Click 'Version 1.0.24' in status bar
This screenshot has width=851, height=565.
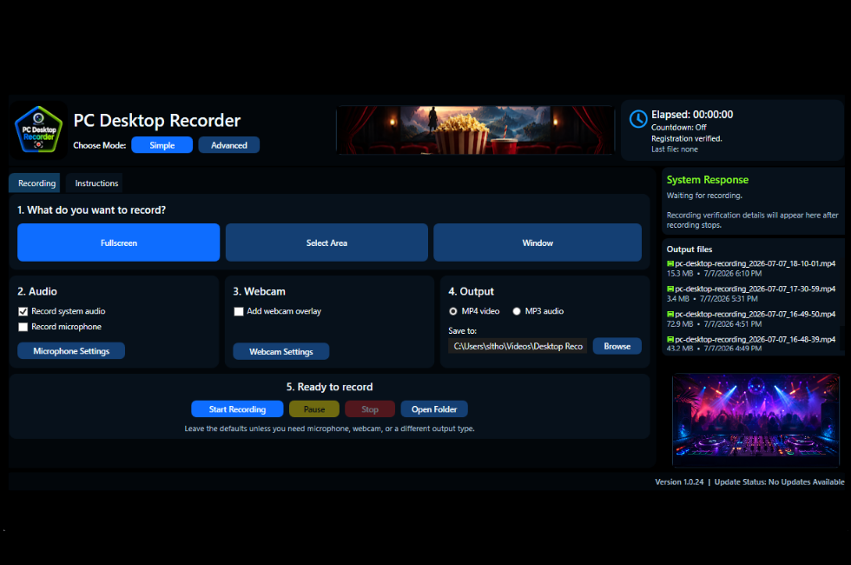click(679, 482)
